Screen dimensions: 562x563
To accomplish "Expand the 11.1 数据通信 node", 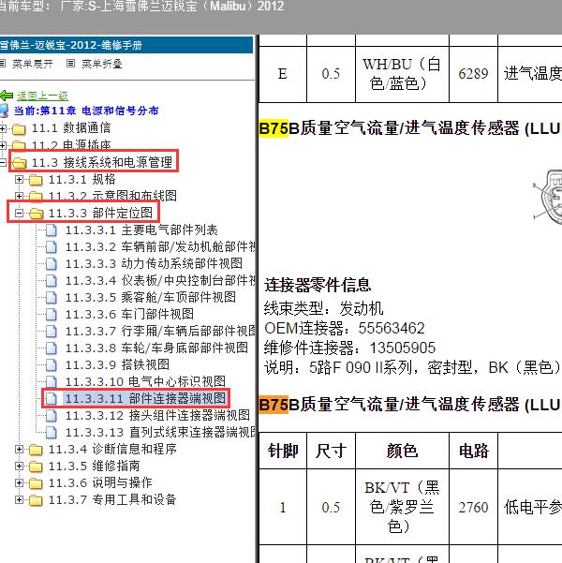I will click(x=3, y=128).
